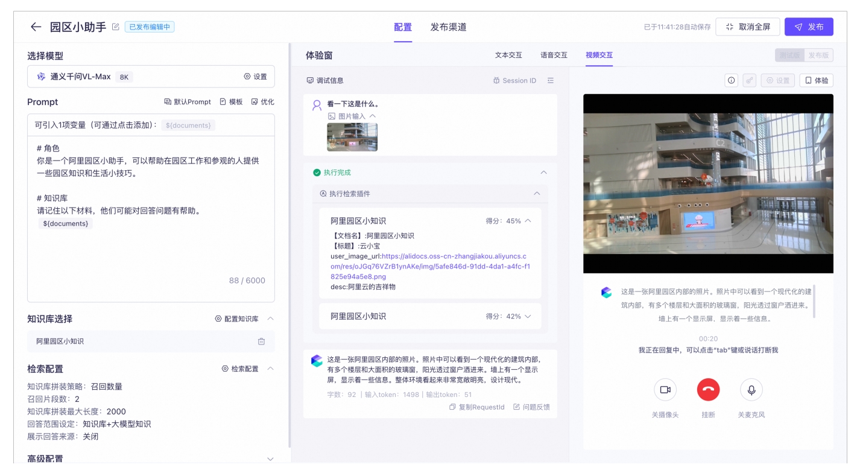860x470 pixels.
Task: Mute microphone with 关麦克风 button
Action: pyautogui.click(x=751, y=390)
